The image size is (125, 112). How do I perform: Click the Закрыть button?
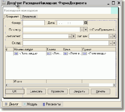[79, 91]
